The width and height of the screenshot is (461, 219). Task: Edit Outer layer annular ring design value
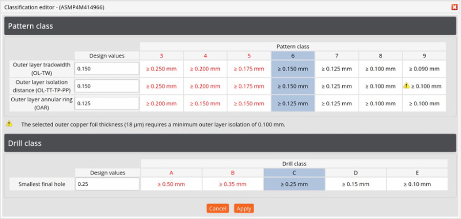pyautogui.click(x=107, y=103)
